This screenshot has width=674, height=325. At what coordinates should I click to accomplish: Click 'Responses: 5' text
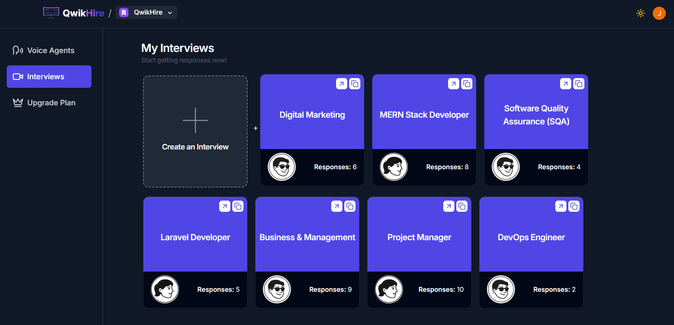pos(218,290)
